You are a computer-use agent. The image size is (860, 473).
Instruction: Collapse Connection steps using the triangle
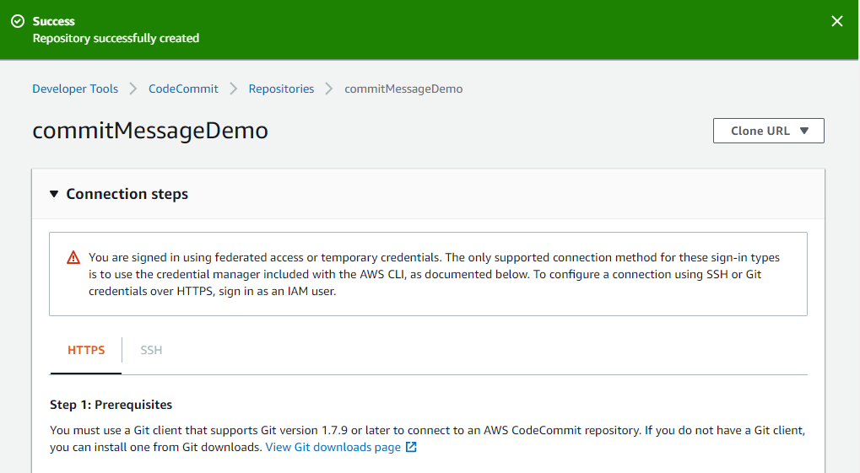(x=54, y=194)
